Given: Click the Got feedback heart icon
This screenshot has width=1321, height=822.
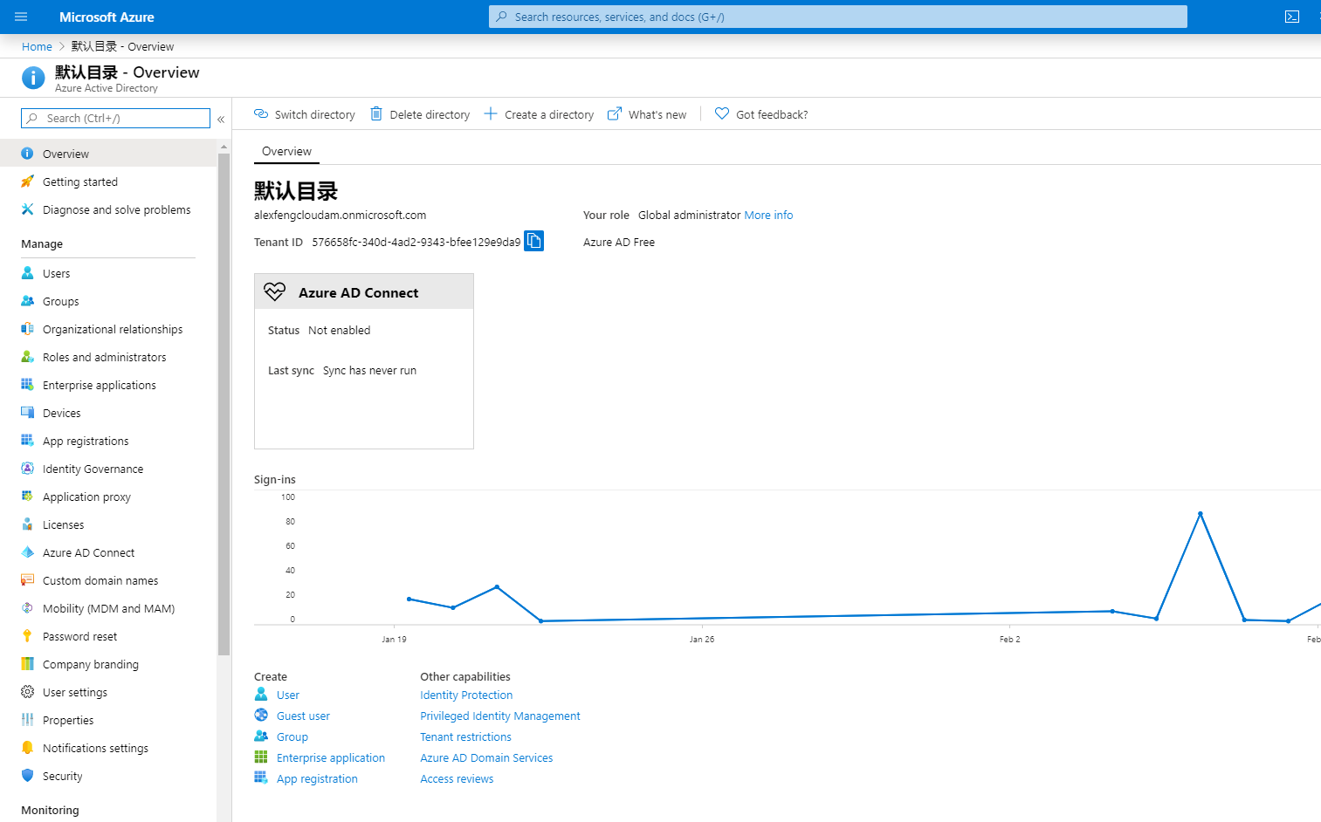Looking at the screenshot, I should click(x=722, y=113).
